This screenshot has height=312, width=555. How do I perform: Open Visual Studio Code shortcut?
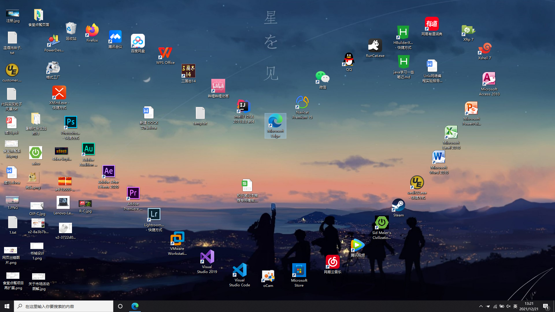pyautogui.click(x=240, y=275)
